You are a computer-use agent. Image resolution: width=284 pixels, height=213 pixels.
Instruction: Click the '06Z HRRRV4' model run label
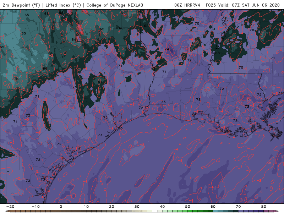187,5
